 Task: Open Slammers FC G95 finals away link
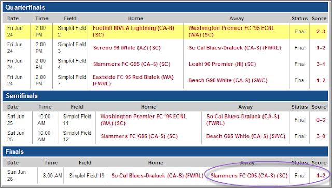[x=249, y=176]
